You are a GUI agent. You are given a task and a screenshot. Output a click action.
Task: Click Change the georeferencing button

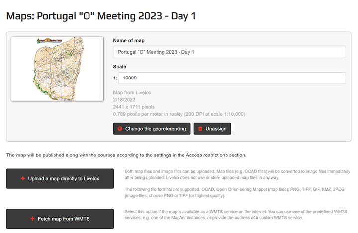pos(152,129)
